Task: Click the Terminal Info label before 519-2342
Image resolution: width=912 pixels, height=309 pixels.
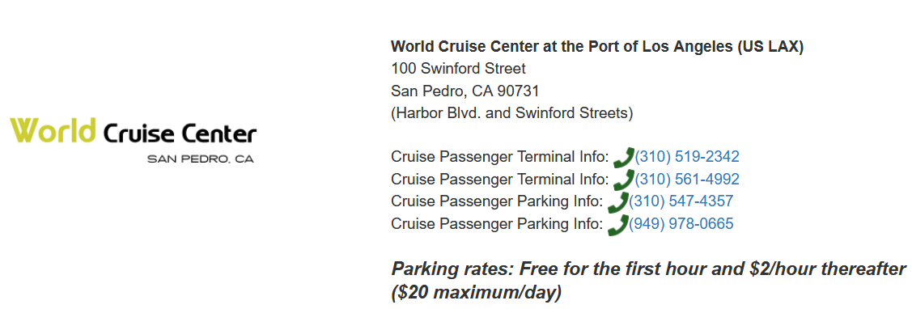Action: pyautogui.click(x=500, y=157)
